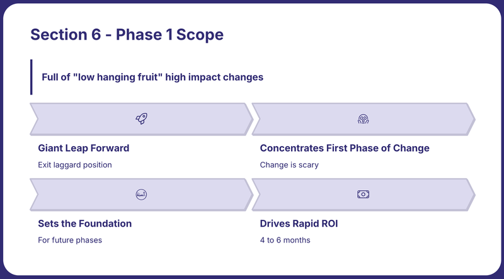Screen dimensions: 504x279
Task: Select the Exit laggard position text
Action: 75,165
